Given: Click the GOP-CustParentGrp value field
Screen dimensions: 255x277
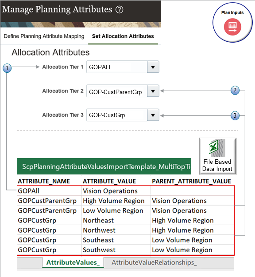Looking at the screenshot, I should (x=117, y=91).
